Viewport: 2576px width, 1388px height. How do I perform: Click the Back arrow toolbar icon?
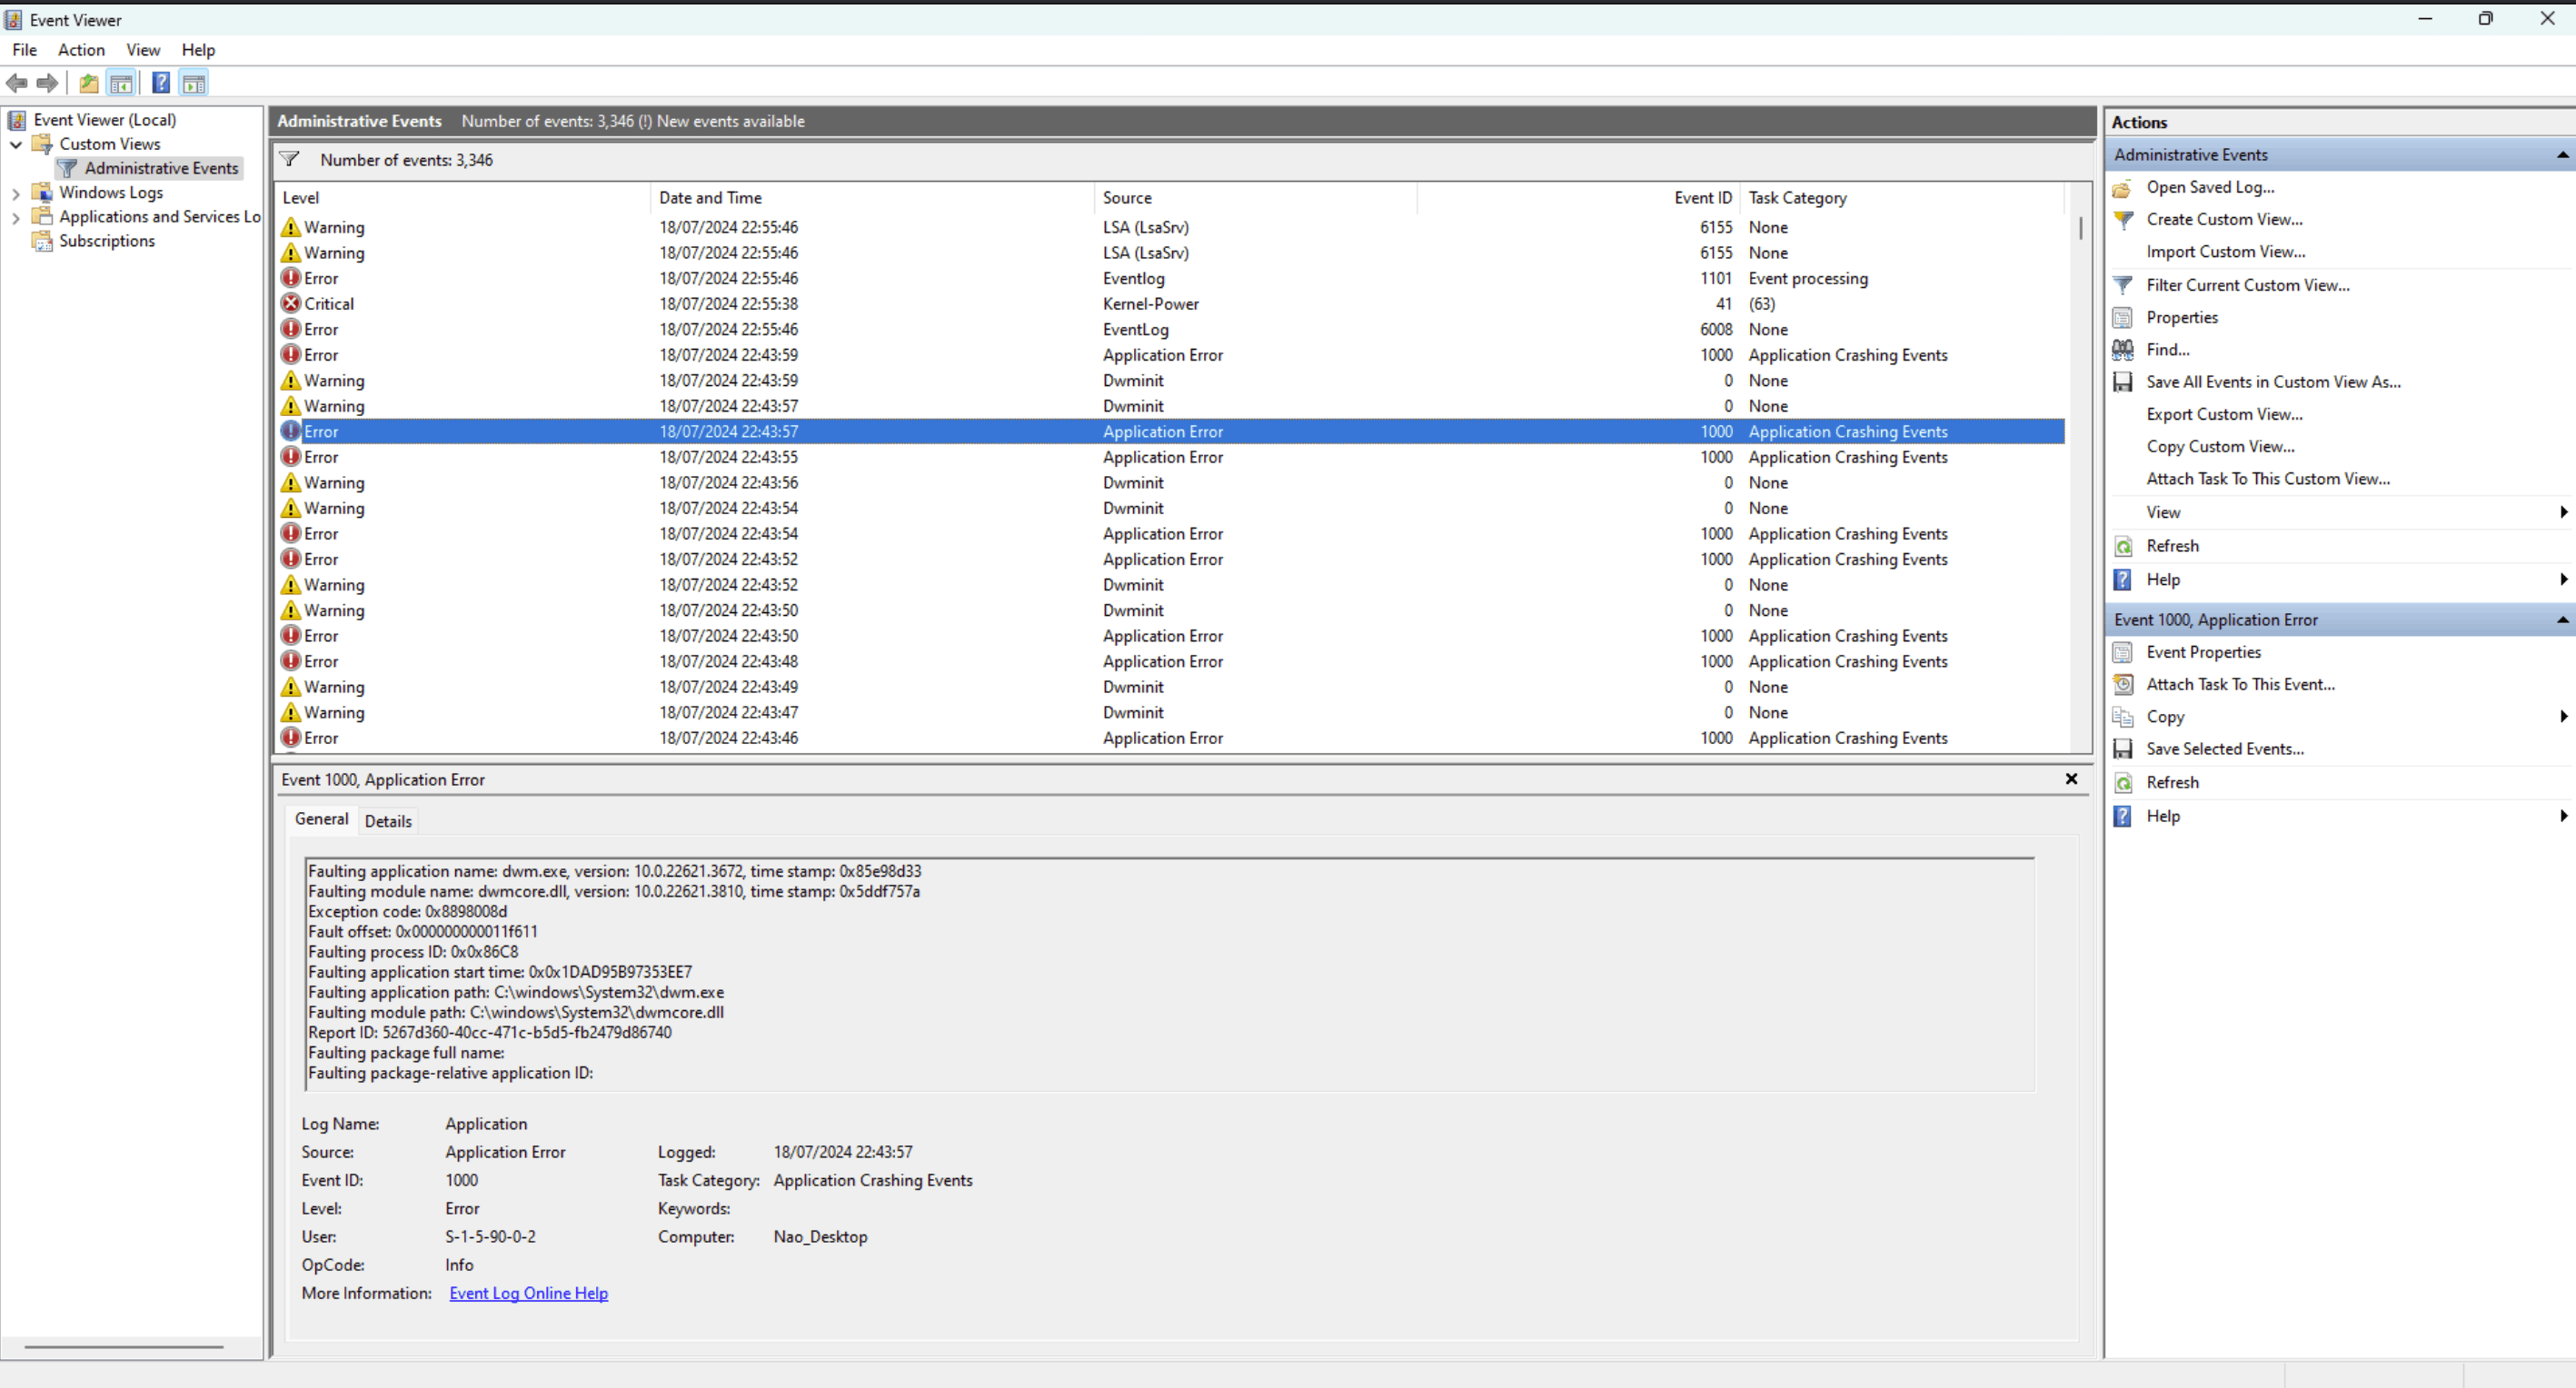pyautogui.click(x=17, y=83)
